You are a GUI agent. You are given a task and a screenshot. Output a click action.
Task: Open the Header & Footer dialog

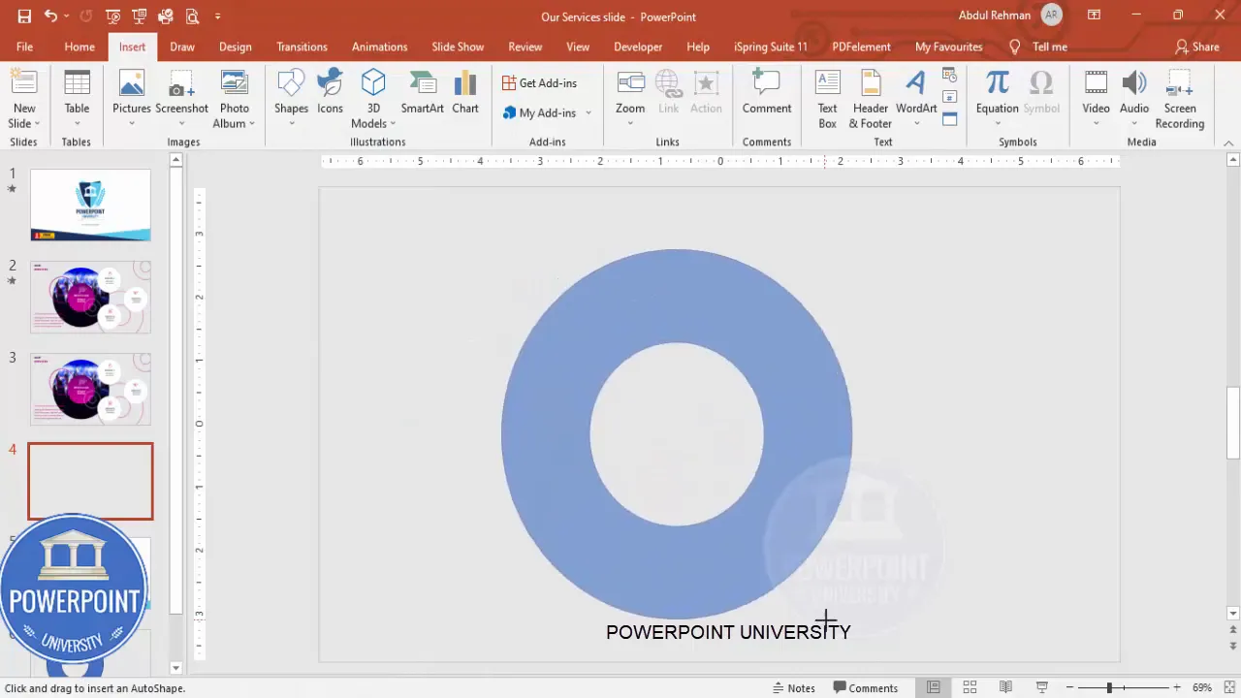point(871,99)
